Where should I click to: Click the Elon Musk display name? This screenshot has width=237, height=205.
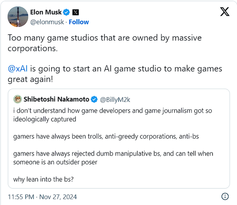[46, 12]
